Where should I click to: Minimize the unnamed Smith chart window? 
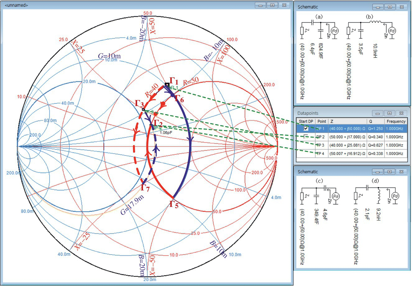click(260, 5)
